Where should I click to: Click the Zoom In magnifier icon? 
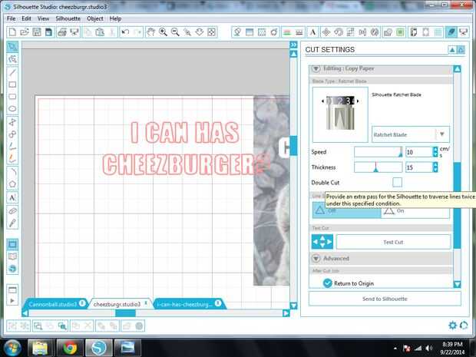(163, 32)
